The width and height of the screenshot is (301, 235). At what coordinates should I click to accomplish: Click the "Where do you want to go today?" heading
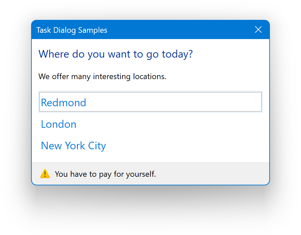click(115, 54)
